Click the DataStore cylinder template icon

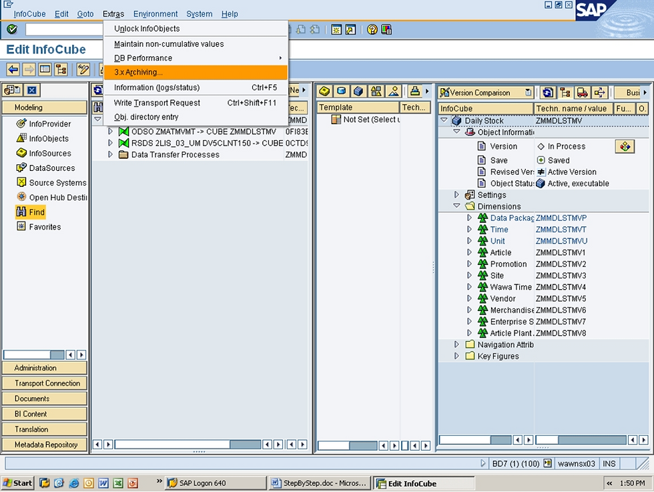click(341, 91)
